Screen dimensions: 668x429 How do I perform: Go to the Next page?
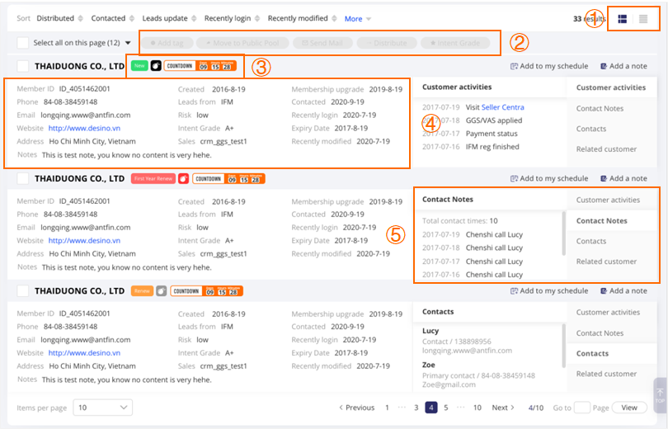(503, 408)
